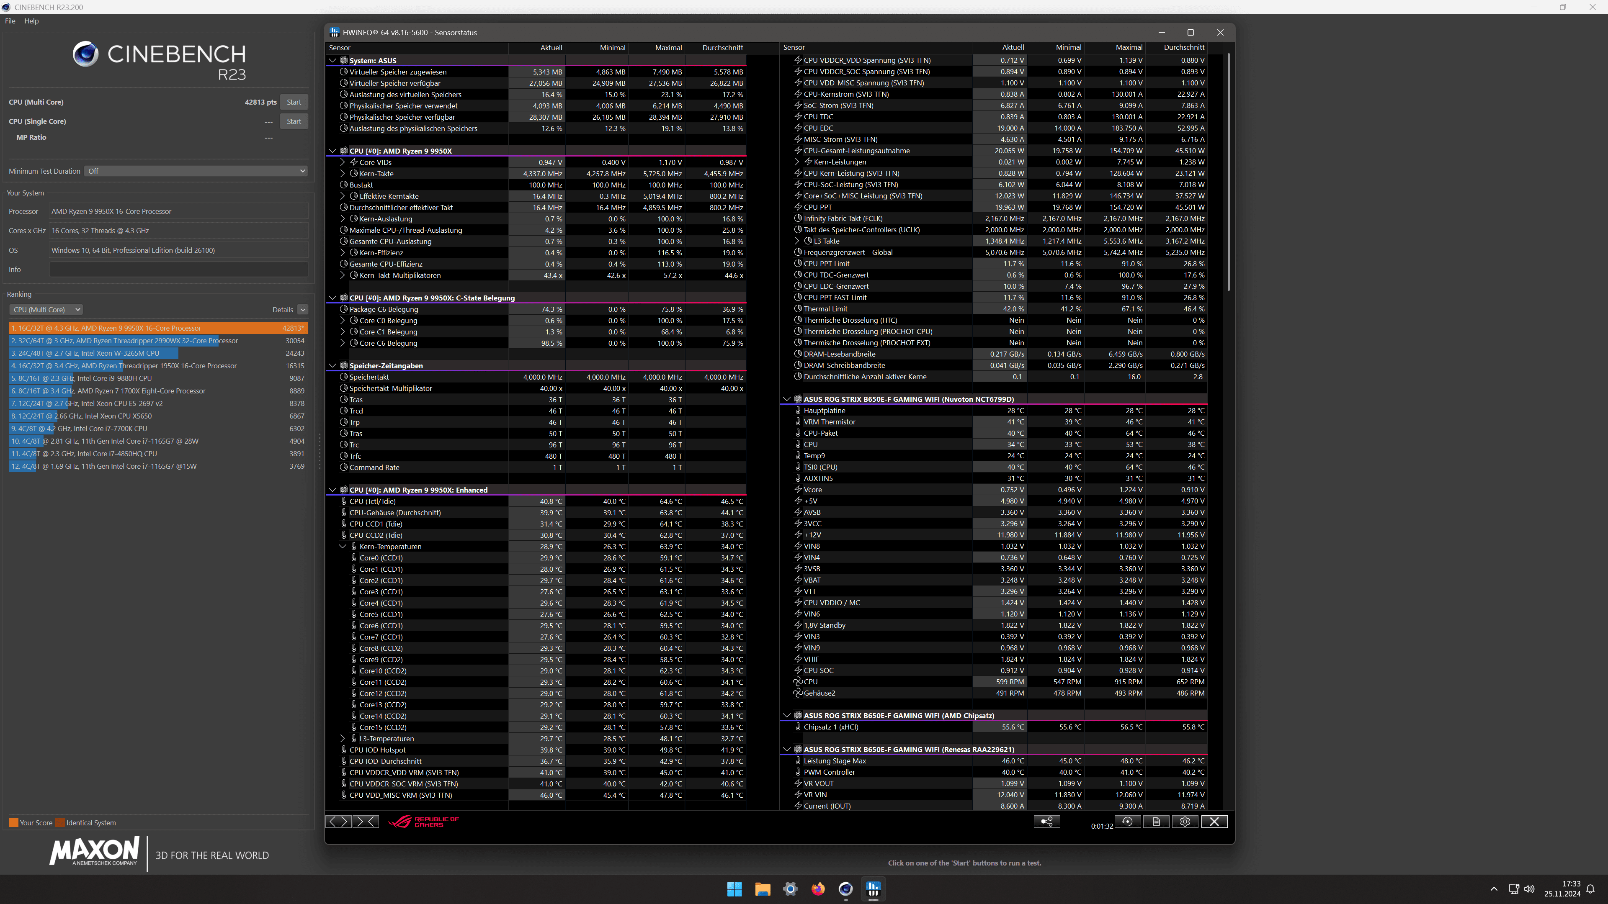Reset sensor min/max values clock icon
Screen dimensions: 1608x904
pyautogui.click(x=1127, y=822)
